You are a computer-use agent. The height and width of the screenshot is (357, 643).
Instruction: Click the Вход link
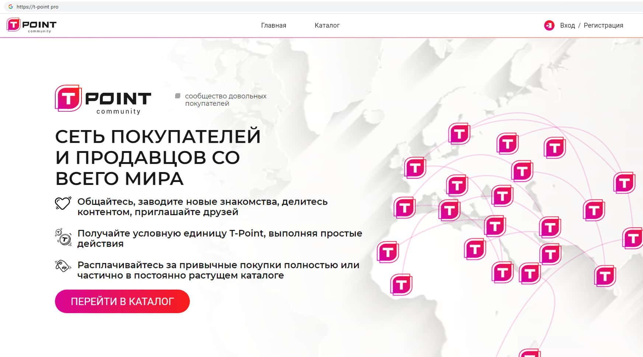click(x=567, y=25)
